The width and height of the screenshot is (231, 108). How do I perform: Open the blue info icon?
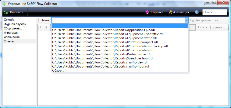pos(197,12)
